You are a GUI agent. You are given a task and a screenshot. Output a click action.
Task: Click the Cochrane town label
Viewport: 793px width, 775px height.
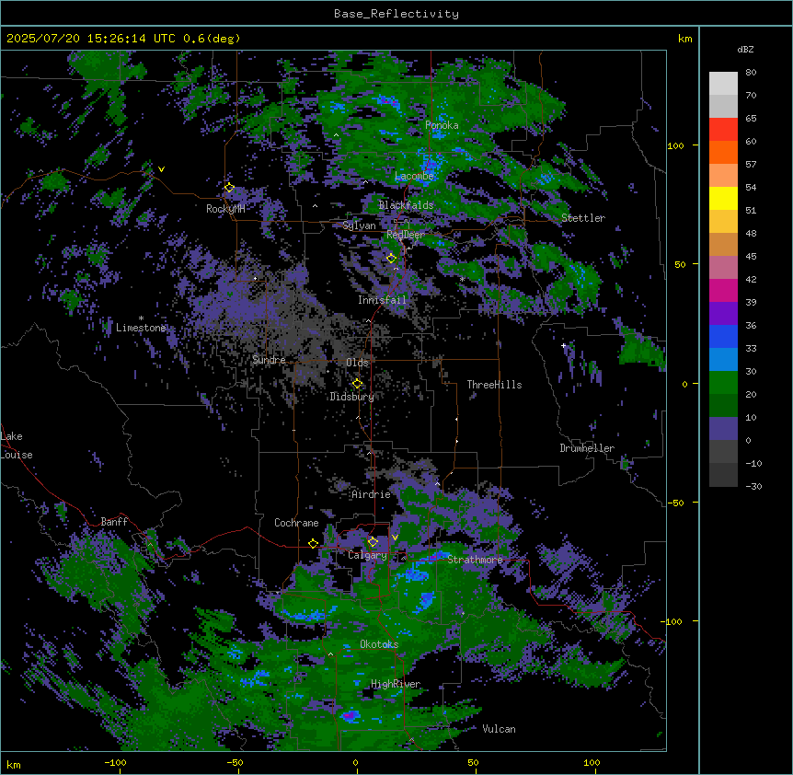296,523
